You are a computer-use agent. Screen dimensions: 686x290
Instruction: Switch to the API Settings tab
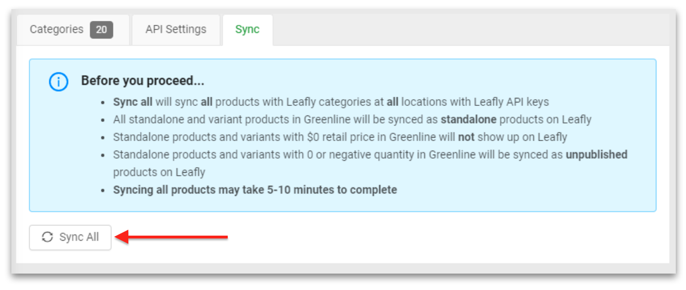pyautogui.click(x=175, y=30)
